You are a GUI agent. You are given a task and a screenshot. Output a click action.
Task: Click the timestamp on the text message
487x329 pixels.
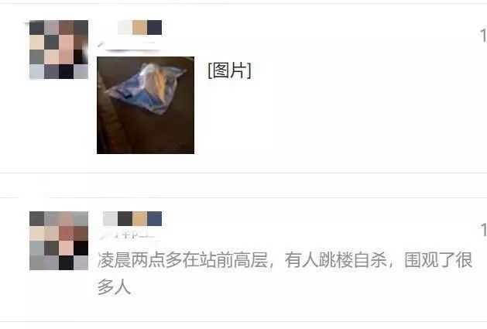pos(483,230)
